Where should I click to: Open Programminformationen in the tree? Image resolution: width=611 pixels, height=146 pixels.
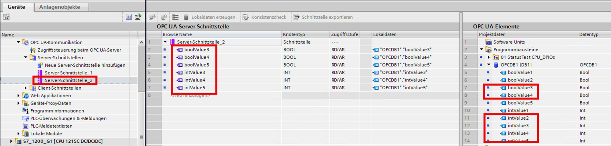pyautogui.click(x=57, y=111)
